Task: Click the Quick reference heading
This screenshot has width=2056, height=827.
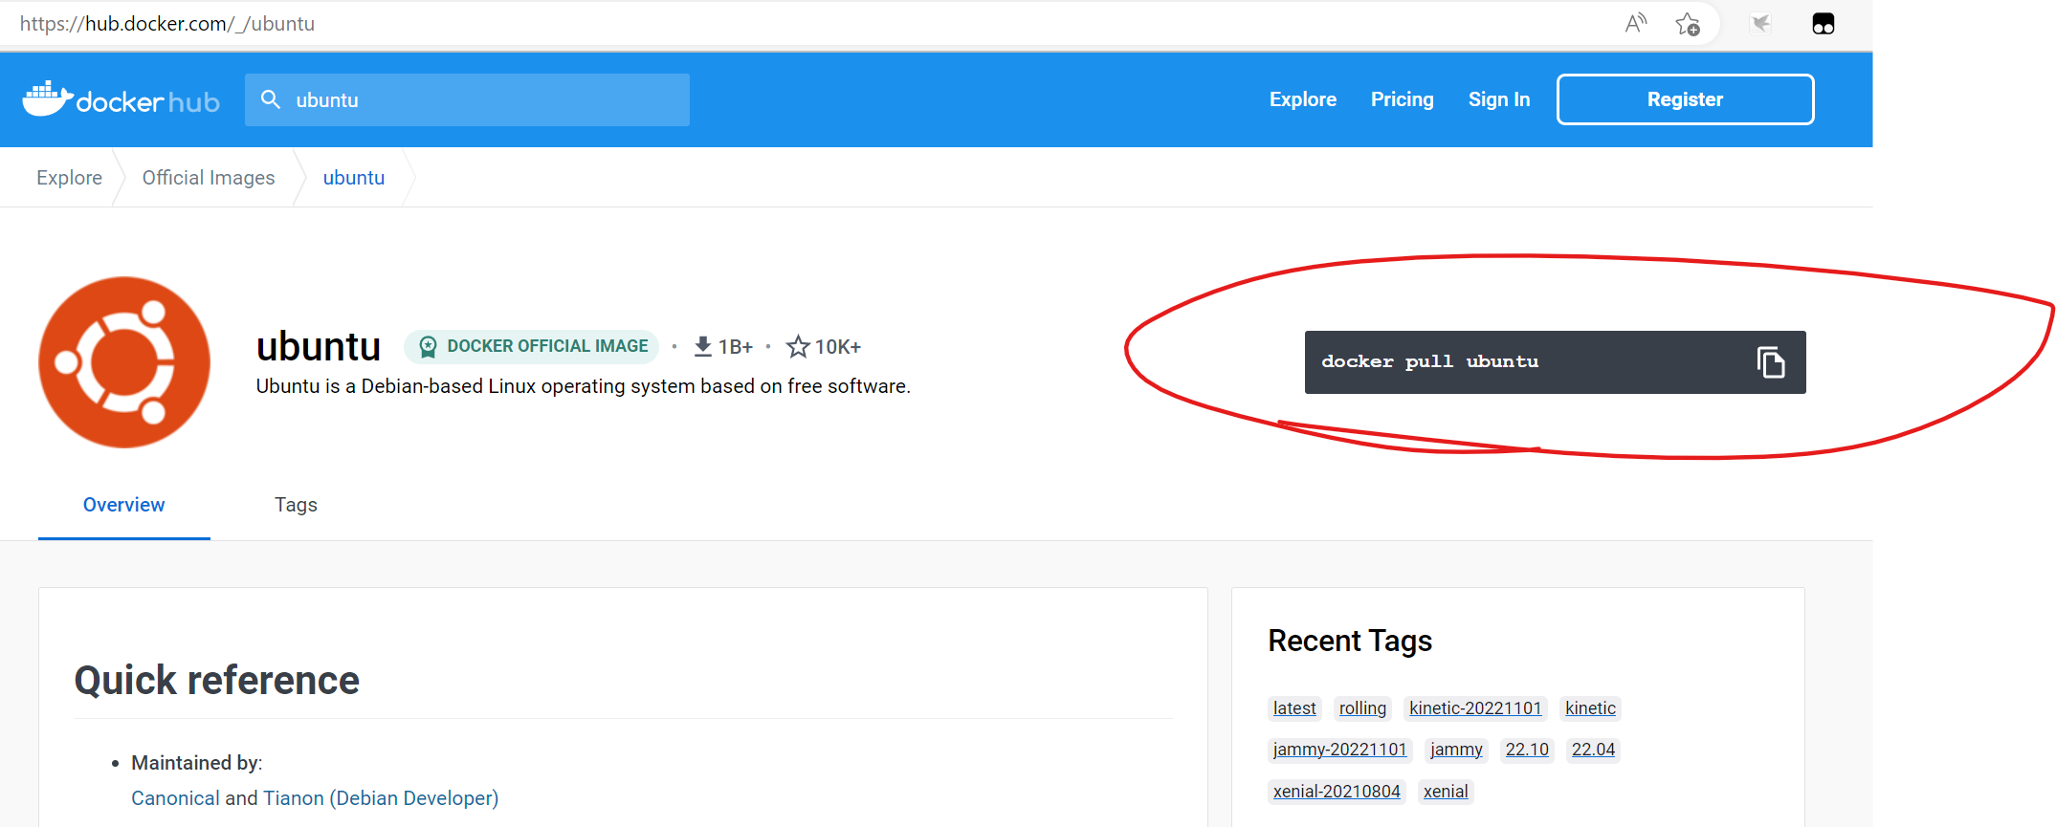Action: (x=217, y=680)
